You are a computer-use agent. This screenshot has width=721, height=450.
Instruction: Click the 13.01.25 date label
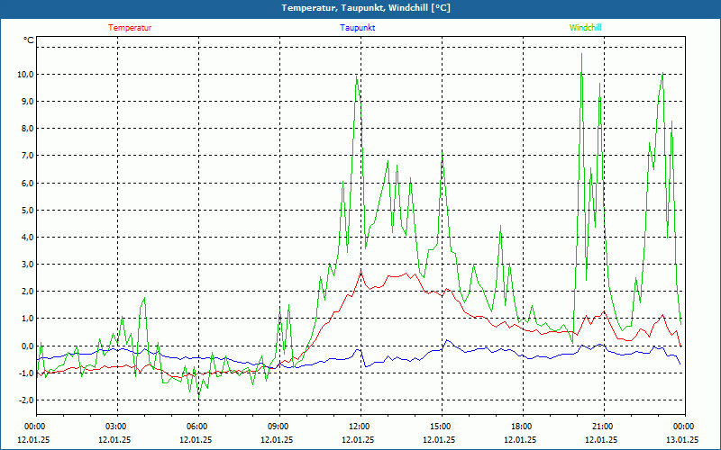point(682,440)
